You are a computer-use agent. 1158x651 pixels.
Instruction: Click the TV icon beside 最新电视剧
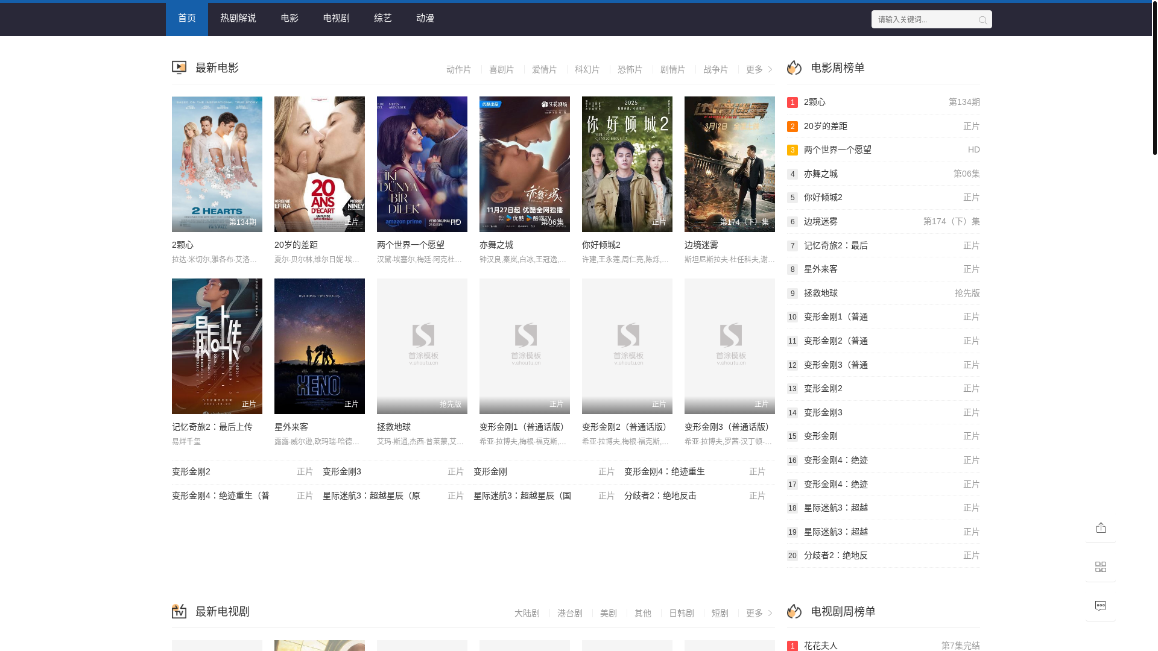pyautogui.click(x=179, y=611)
